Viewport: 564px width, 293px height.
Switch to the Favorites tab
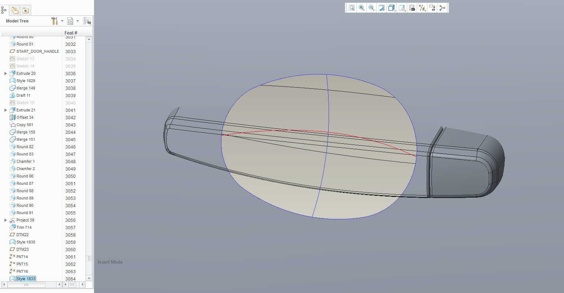(25, 10)
